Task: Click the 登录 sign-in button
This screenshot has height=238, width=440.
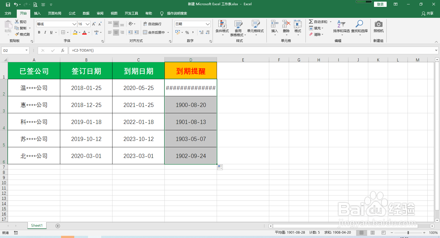Action: 380,4
